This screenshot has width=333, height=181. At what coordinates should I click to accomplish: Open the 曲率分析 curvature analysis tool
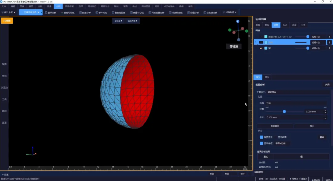pos(85,13)
